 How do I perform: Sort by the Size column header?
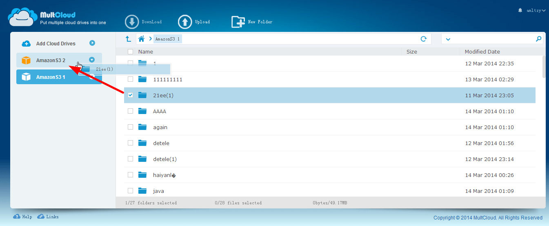click(412, 52)
